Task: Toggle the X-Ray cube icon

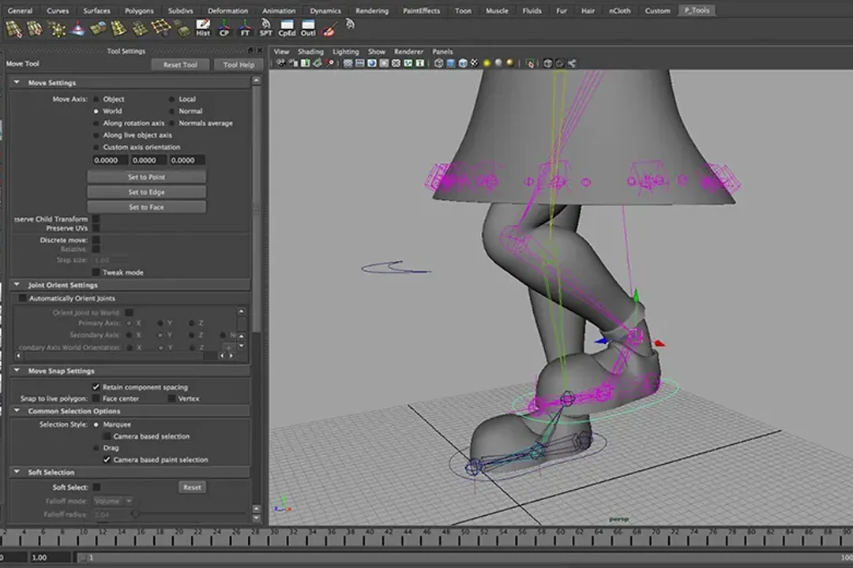Action: [x=548, y=63]
